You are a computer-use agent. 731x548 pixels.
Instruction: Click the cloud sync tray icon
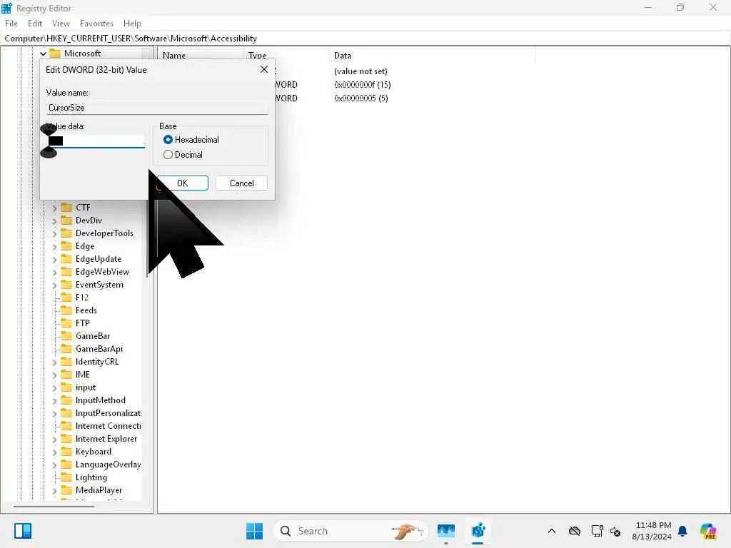click(575, 531)
